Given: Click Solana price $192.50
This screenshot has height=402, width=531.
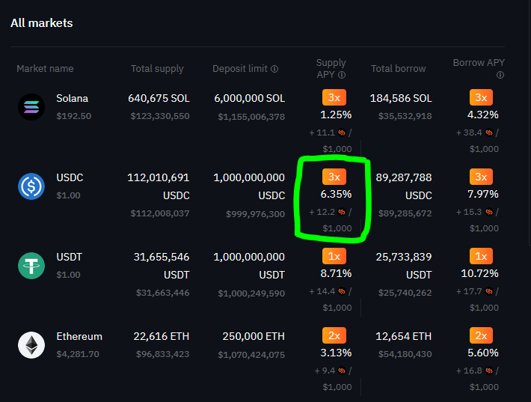Looking at the screenshot, I should click(74, 116).
